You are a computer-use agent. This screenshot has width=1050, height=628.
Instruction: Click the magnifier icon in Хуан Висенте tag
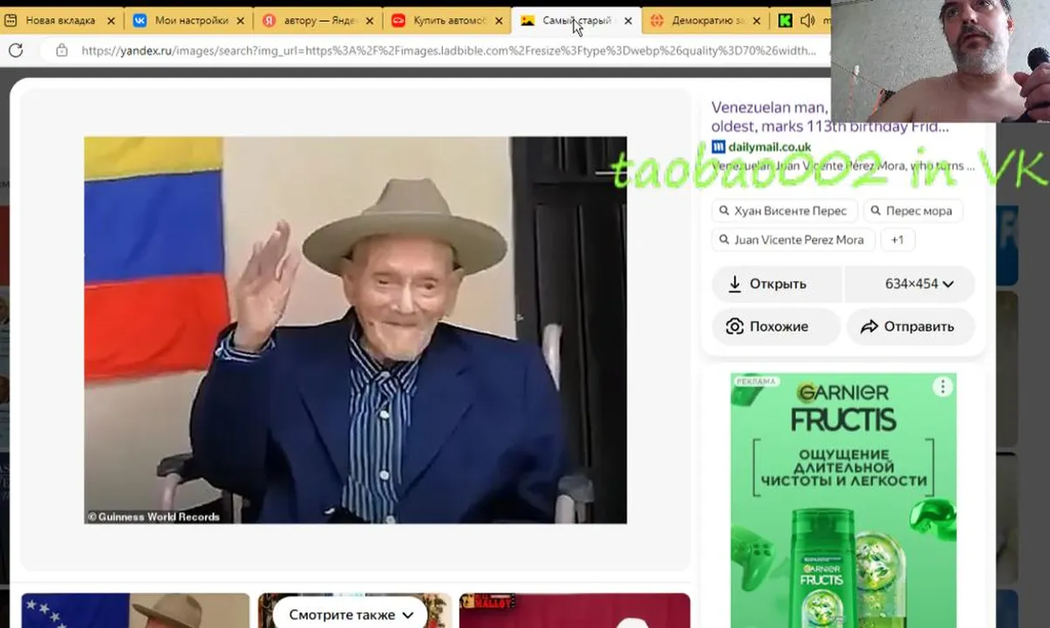724,210
